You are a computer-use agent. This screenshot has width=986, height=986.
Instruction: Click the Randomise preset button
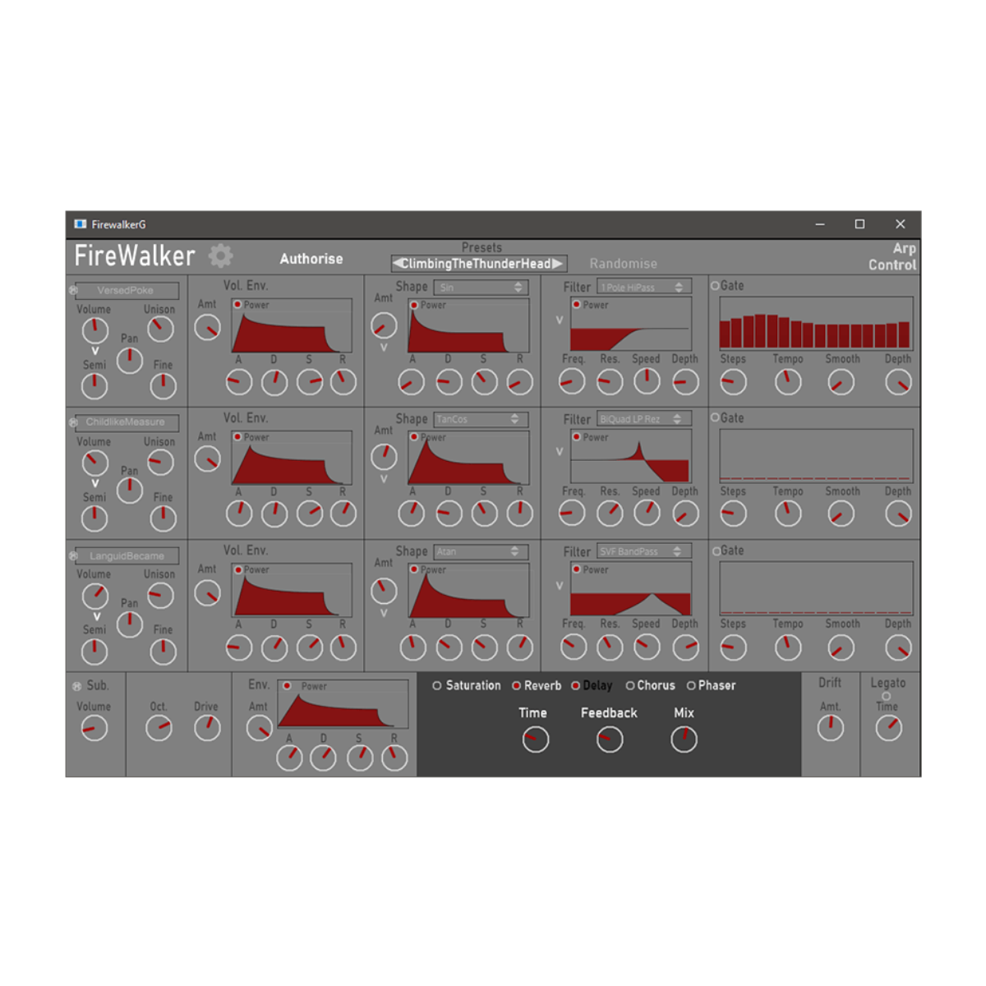623,264
